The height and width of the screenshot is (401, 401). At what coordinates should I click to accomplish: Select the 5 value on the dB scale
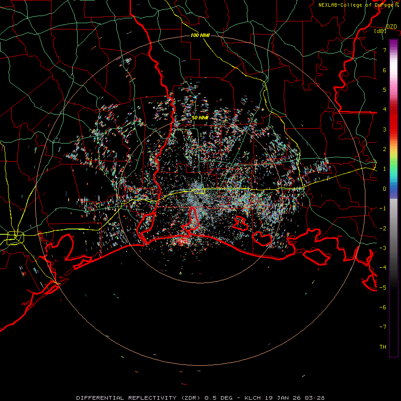point(385,90)
